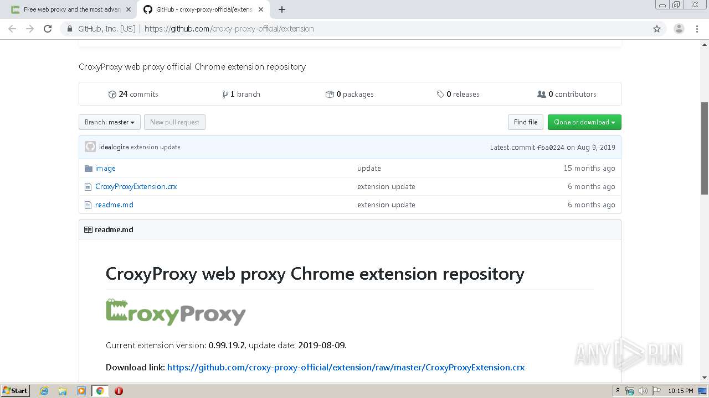Image resolution: width=709 pixels, height=398 pixels.
Task: Open the Windows Start menu
Action: (x=15, y=390)
